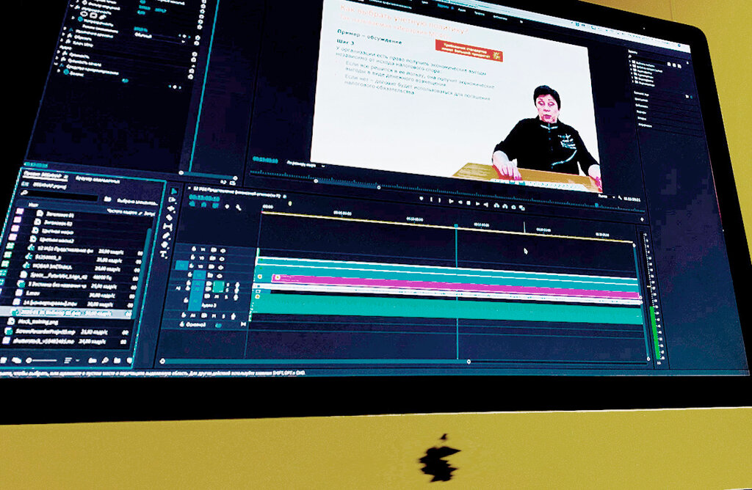Click the Play-Stop toggle in Program monitor

[469, 202]
